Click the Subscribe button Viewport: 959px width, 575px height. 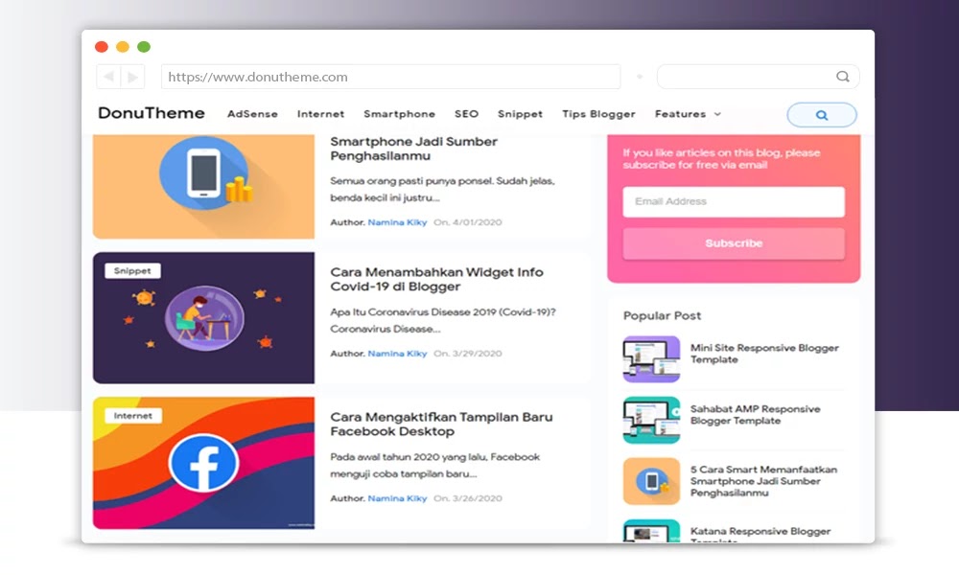734,243
